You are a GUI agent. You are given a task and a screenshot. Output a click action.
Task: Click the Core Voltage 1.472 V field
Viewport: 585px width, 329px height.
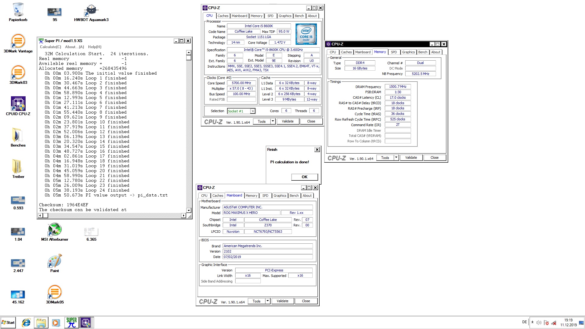pos(280,42)
